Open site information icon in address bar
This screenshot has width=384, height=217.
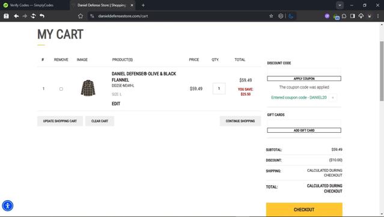point(92,16)
